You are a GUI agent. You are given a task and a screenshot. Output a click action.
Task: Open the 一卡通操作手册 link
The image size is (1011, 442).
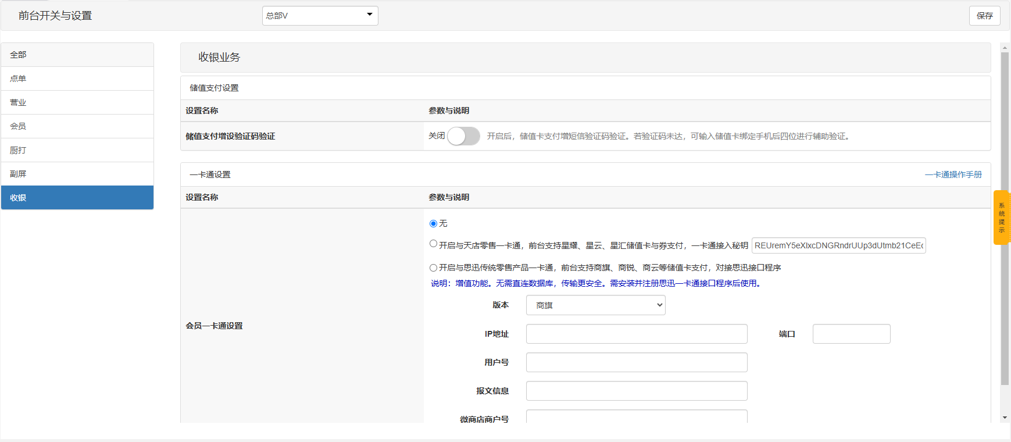click(953, 174)
